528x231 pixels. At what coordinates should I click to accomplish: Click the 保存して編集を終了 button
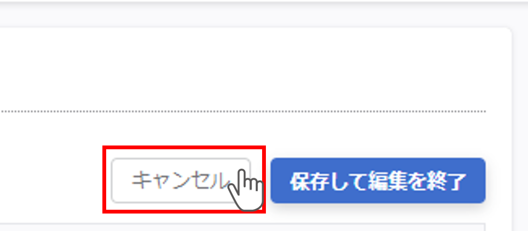(x=378, y=180)
